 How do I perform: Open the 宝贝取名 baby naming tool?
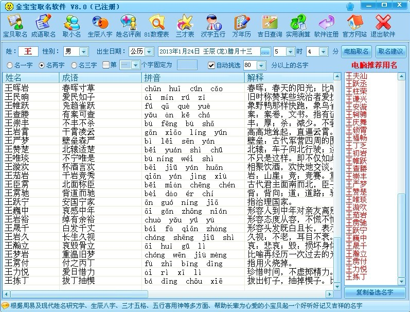click(x=15, y=26)
